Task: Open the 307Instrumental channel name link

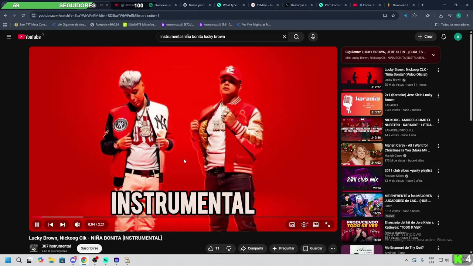Action: coord(56,246)
